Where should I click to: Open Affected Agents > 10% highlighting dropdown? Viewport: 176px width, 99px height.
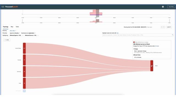[16, 35]
